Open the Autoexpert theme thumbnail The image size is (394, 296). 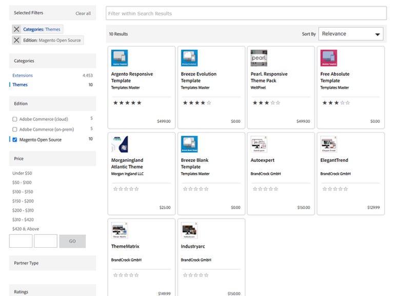point(259,144)
